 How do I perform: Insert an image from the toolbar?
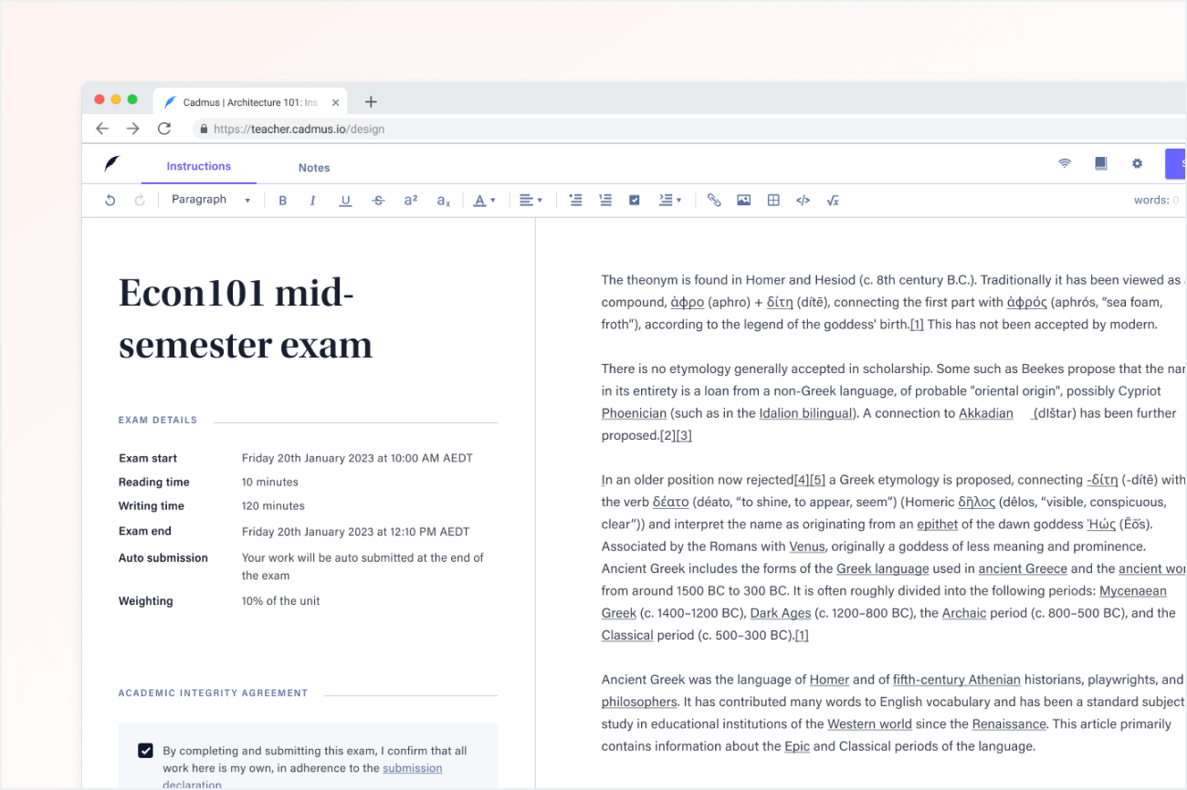743,201
